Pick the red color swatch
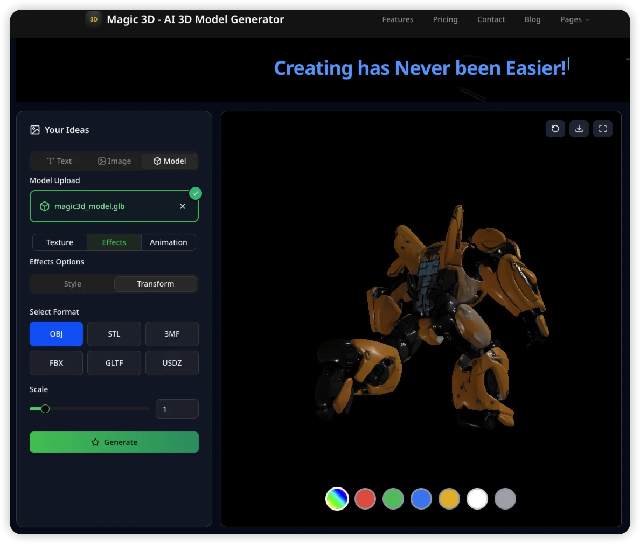Screen dimensions: 640x544 [365, 499]
